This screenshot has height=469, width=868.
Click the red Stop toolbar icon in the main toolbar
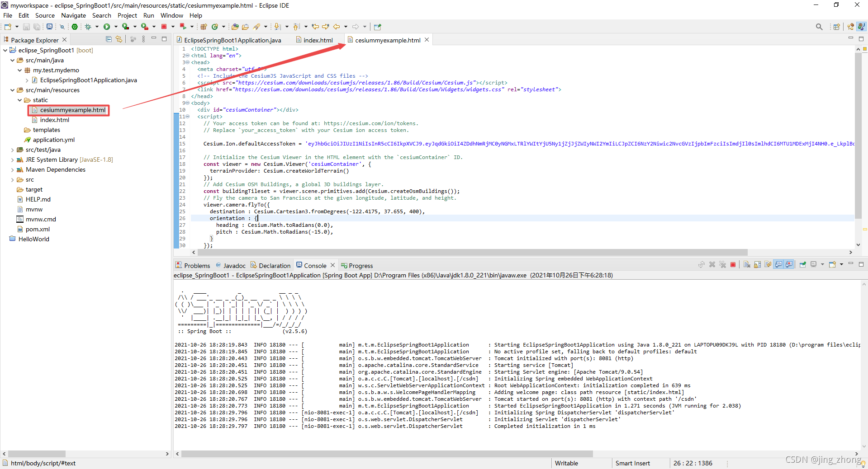pyautogui.click(x=164, y=27)
